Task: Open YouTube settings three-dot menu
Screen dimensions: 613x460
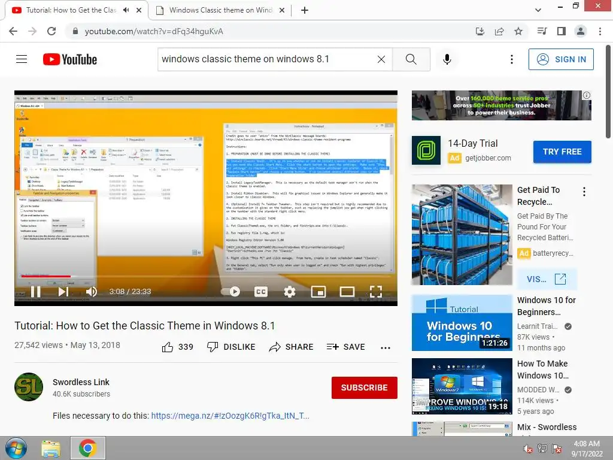Action: click(511, 59)
